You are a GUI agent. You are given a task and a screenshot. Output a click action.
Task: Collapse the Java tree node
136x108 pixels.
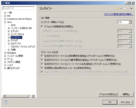pyautogui.click(x=5, y=22)
